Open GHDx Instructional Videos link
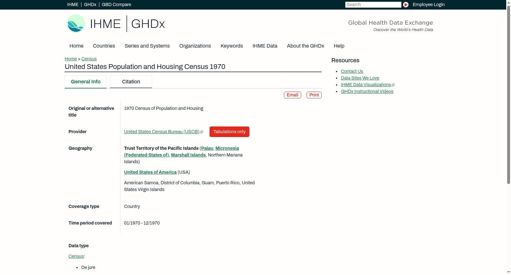This screenshot has height=275, width=511. 367,91
